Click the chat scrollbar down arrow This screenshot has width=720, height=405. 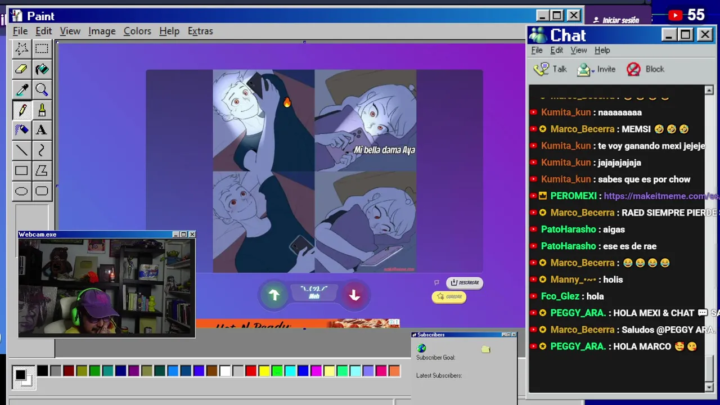(x=709, y=387)
